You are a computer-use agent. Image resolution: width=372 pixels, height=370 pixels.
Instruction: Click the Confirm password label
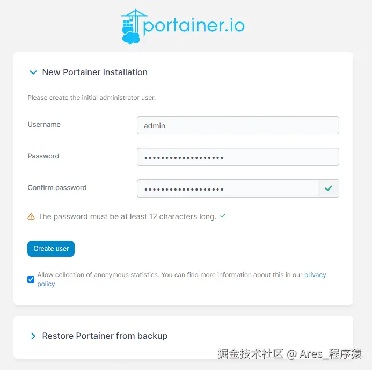pyautogui.click(x=57, y=187)
